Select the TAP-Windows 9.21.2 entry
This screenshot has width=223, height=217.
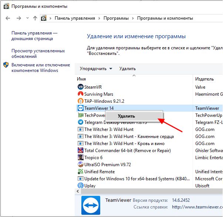pos(104,101)
